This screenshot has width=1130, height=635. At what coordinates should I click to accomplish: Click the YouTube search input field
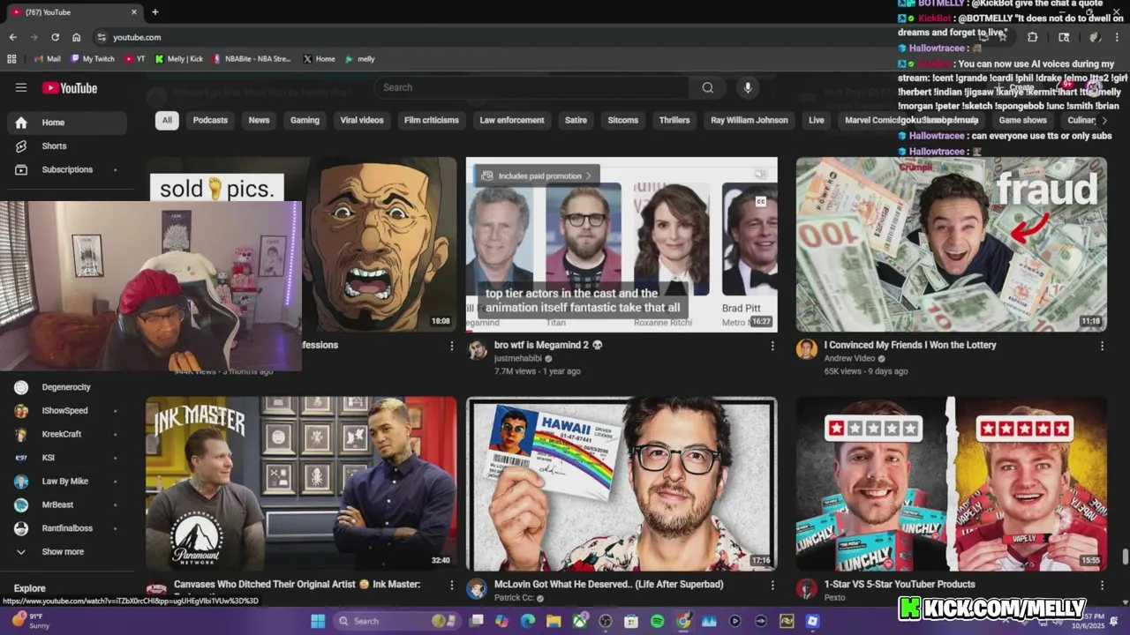click(x=532, y=87)
